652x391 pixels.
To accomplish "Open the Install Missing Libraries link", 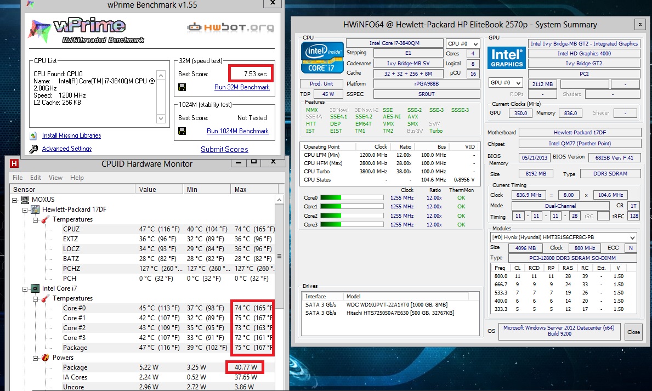I will pos(71,135).
